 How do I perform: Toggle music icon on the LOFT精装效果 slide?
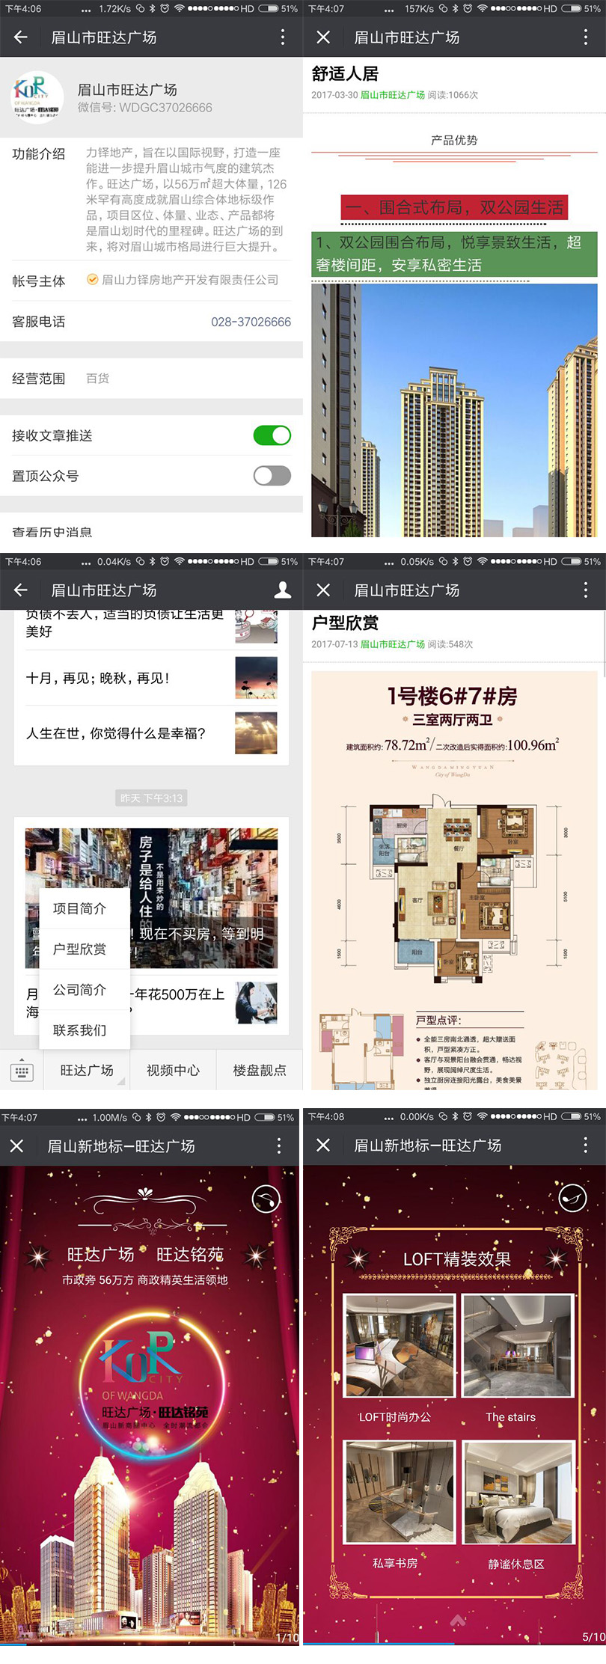573,1199
